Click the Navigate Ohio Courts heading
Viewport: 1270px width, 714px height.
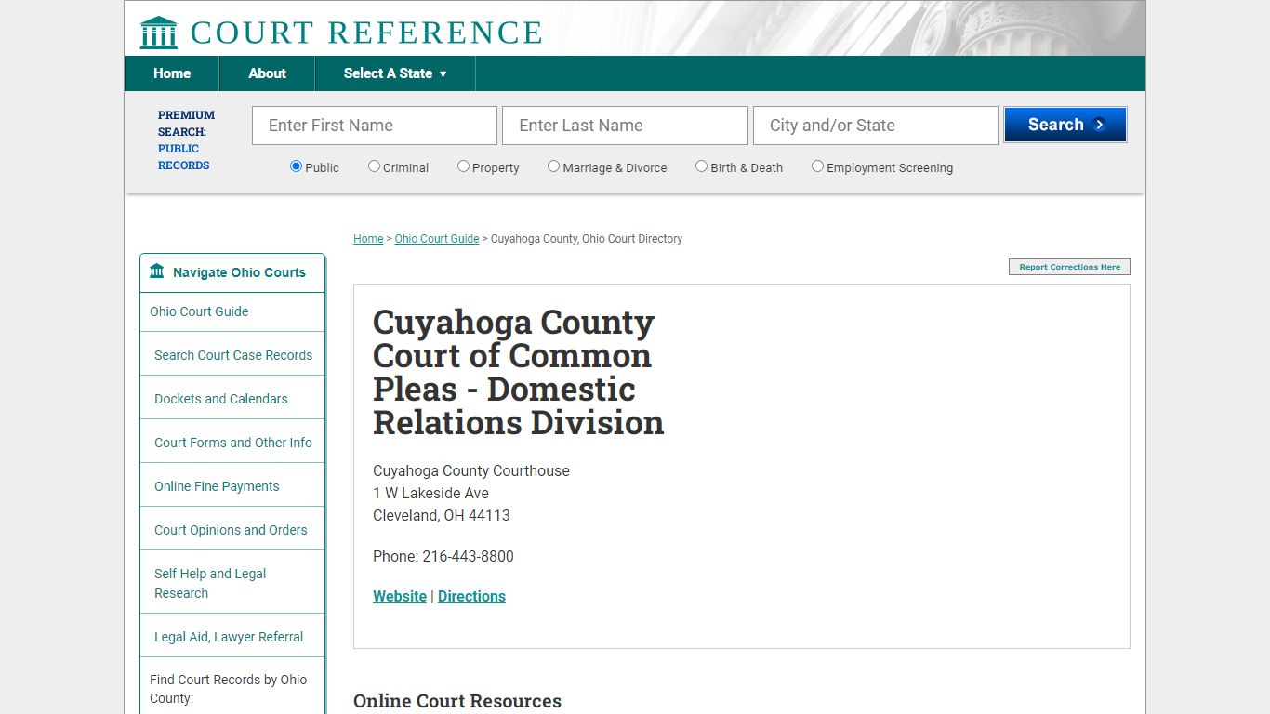coord(239,272)
